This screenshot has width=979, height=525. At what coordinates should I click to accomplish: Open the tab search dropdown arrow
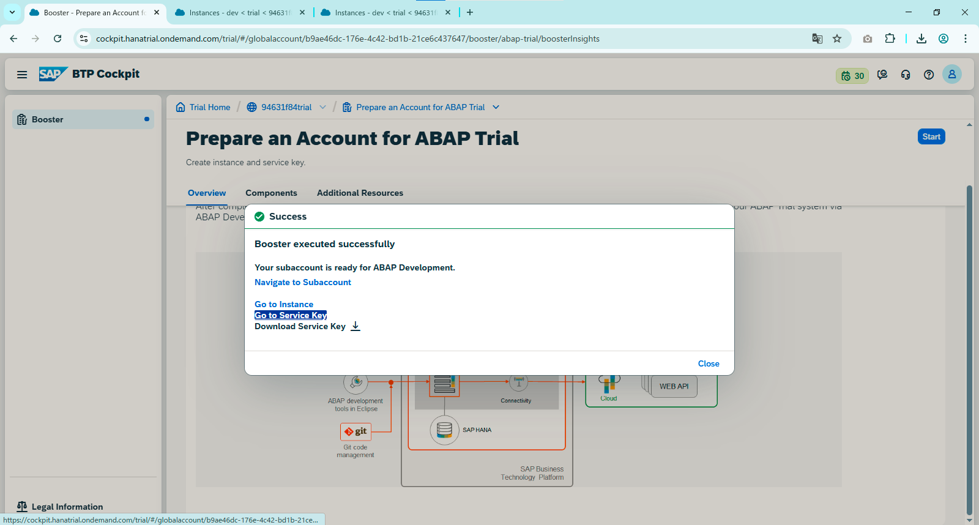pos(12,12)
